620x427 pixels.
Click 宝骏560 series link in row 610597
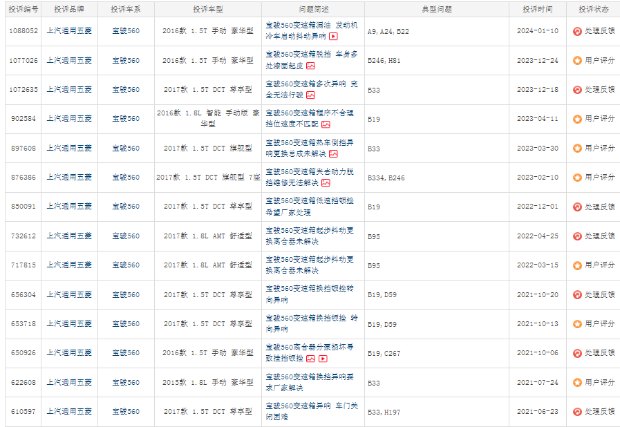[126, 411]
